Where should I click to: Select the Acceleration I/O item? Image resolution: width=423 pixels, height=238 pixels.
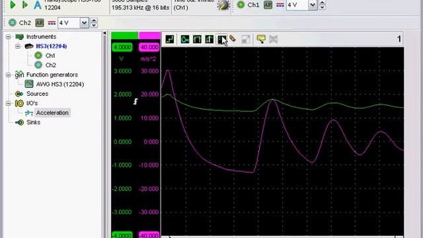click(52, 113)
